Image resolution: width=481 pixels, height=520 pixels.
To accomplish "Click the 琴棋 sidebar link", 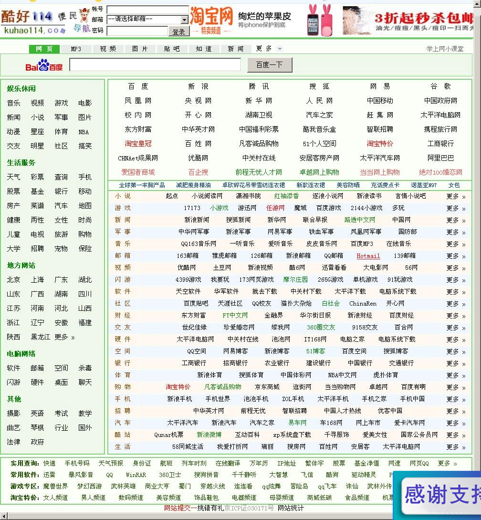I will [x=38, y=428].
